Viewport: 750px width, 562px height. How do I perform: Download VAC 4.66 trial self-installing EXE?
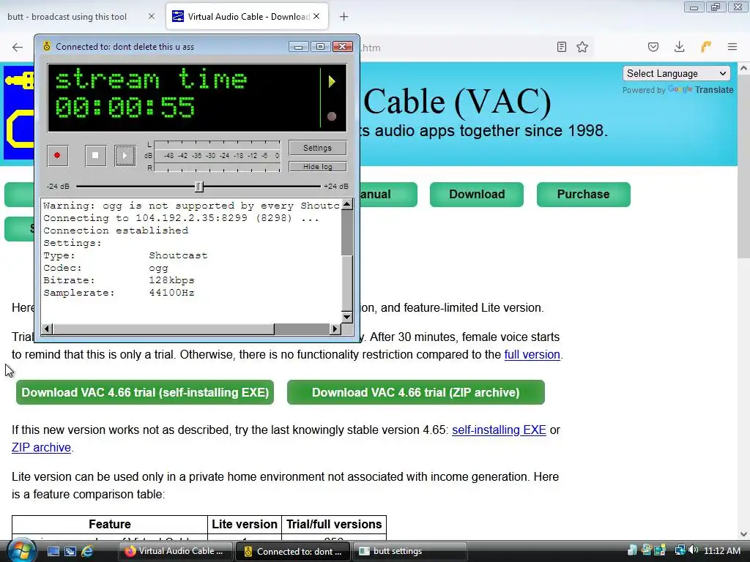(x=145, y=392)
